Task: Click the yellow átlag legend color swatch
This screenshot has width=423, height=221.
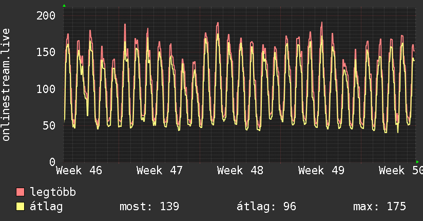Action: (x=20, y=207)
